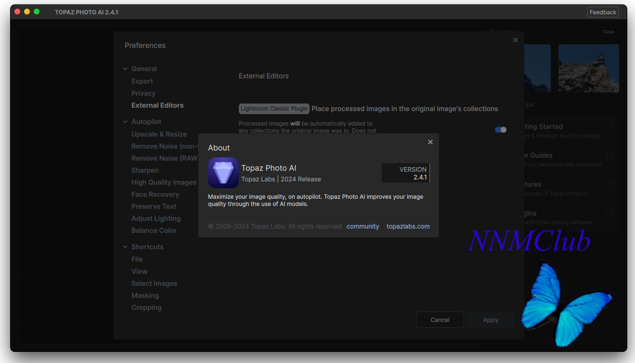
Task: Click the Cancel button
Action: tap(440, 320)
